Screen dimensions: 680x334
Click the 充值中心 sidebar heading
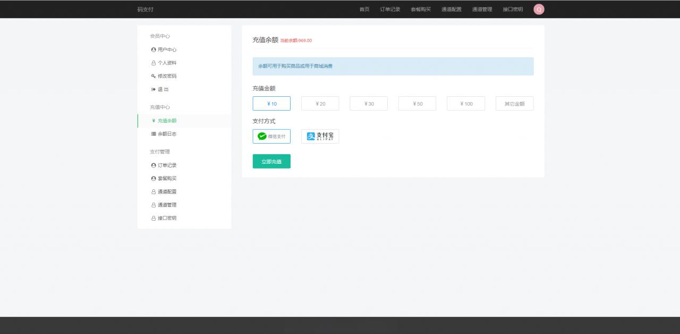(160, 107)
